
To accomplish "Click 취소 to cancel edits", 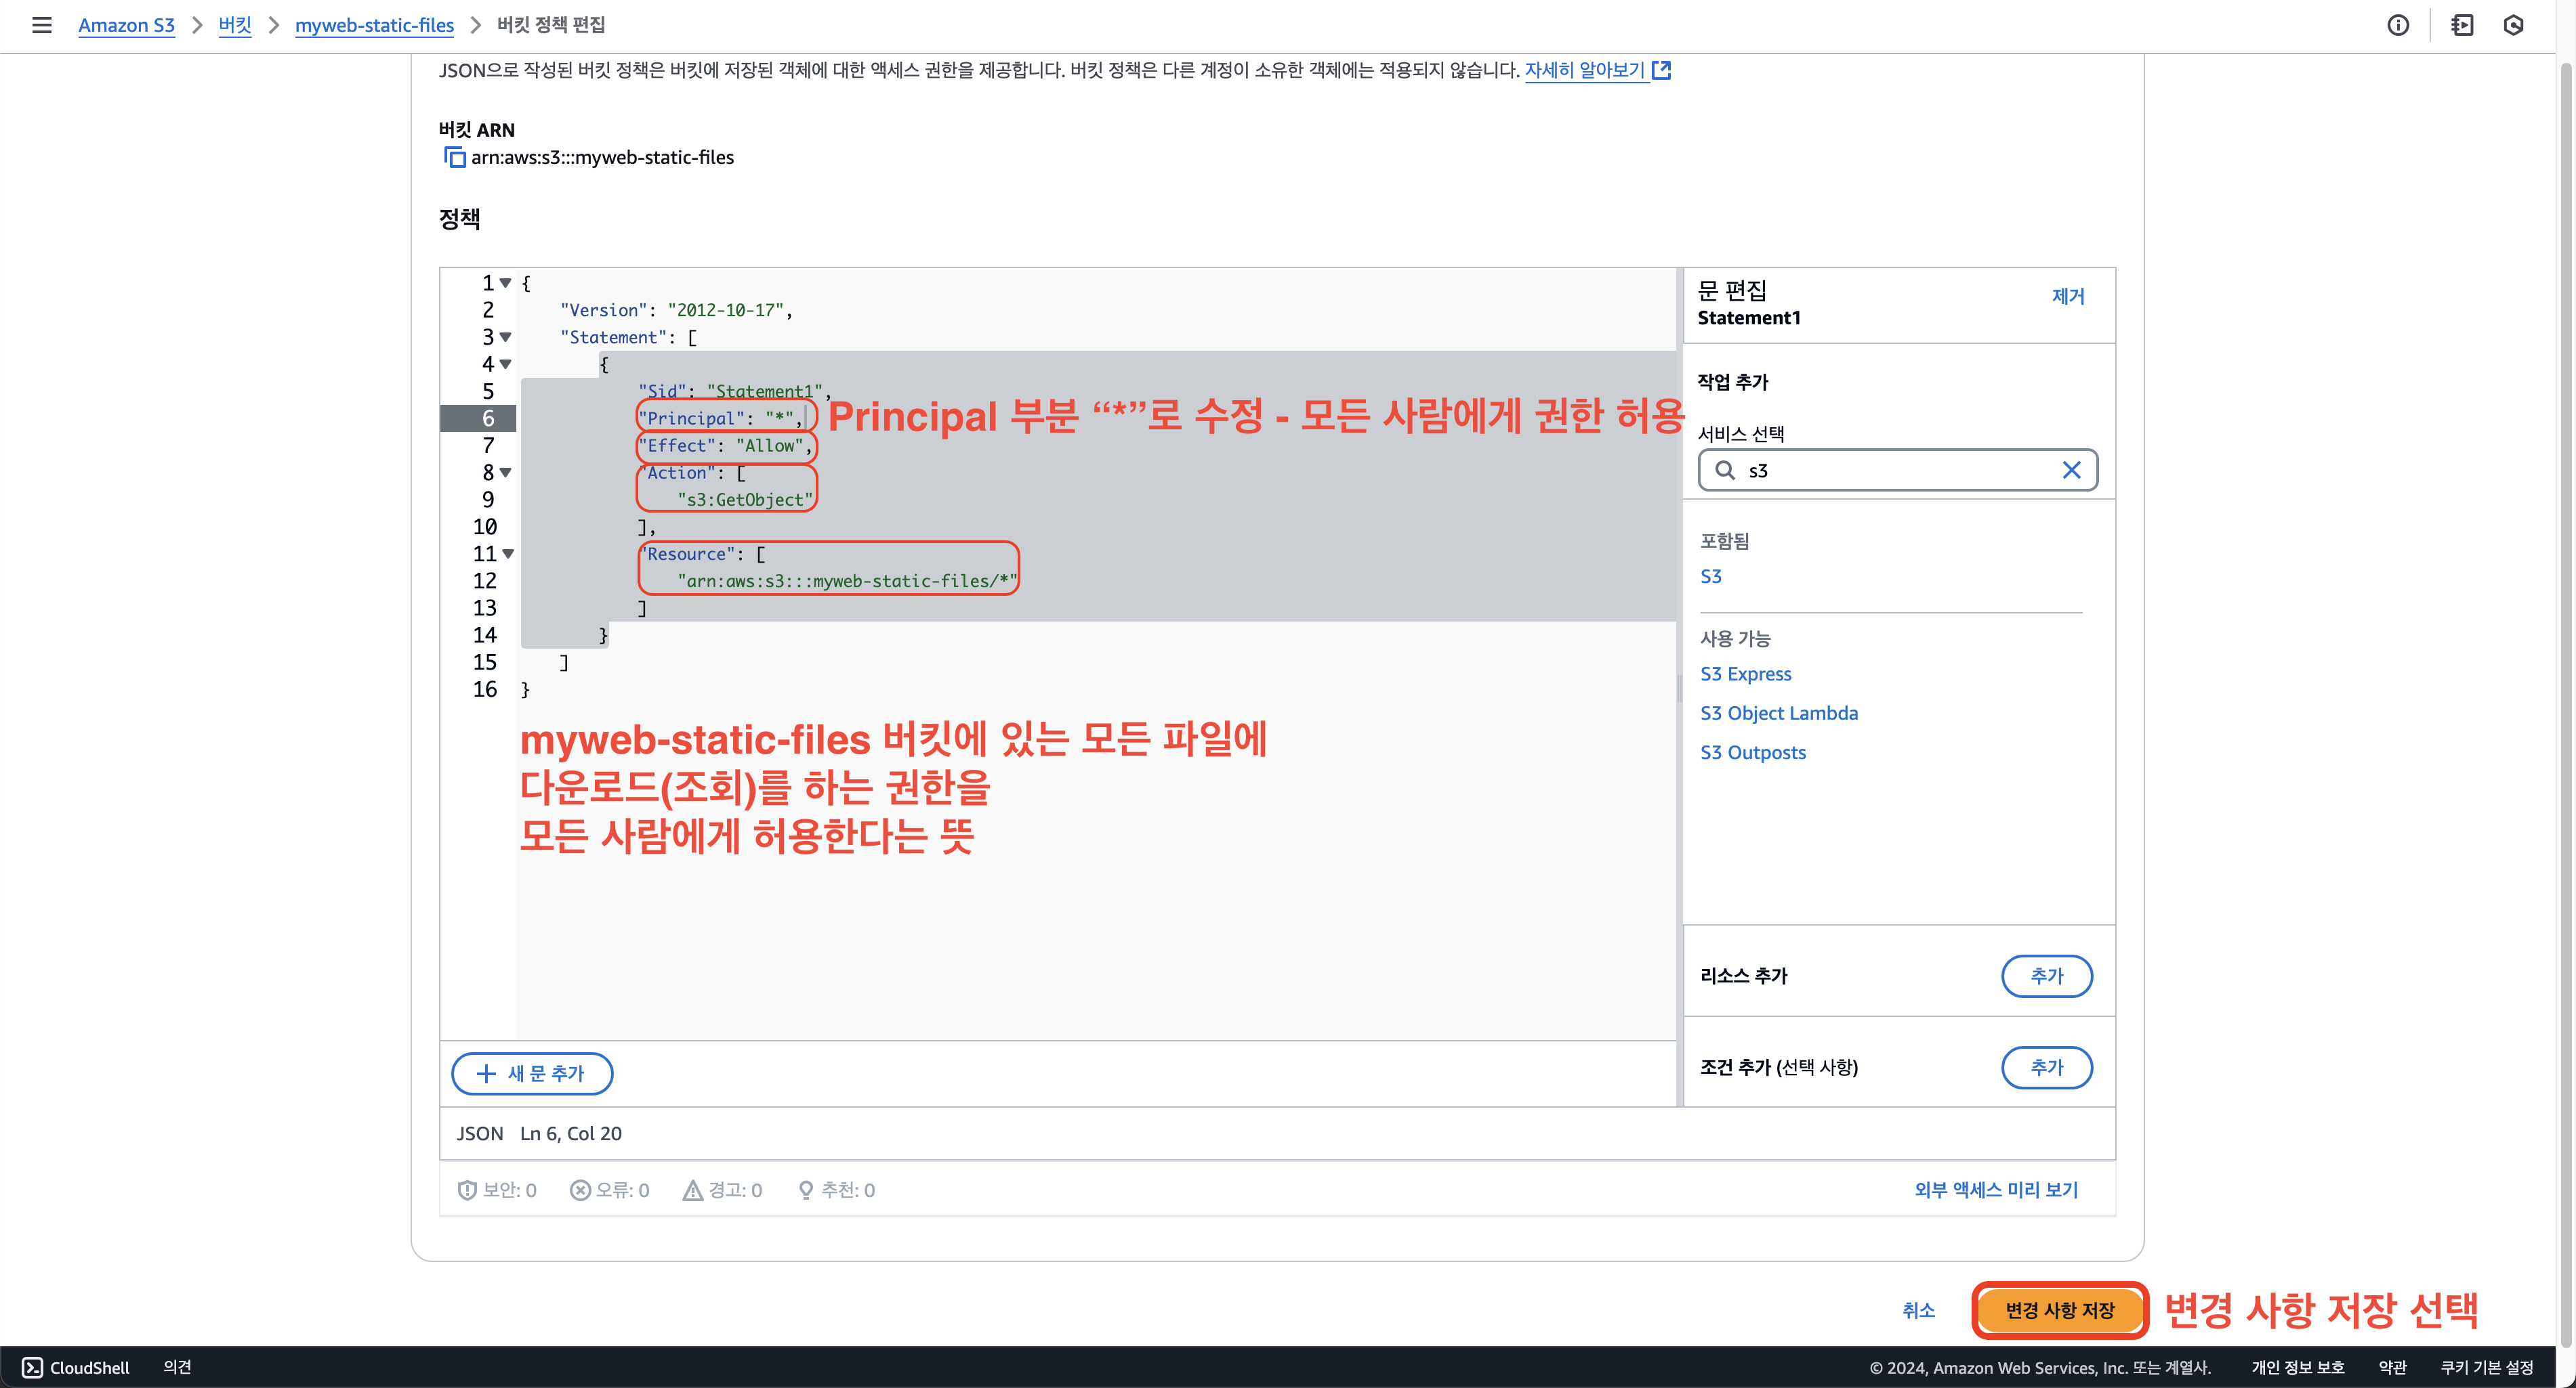I will [x=1918, y=1310].
